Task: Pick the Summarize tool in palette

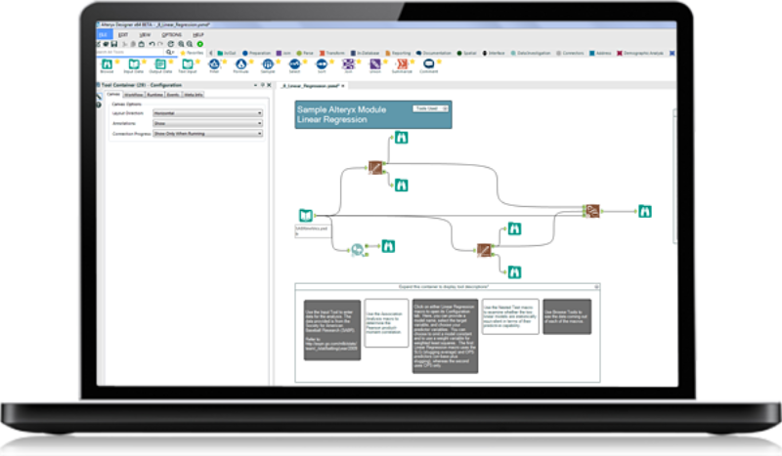Action: 402,65
